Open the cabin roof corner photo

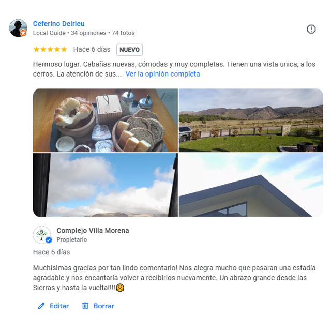[x=251, y=185]
